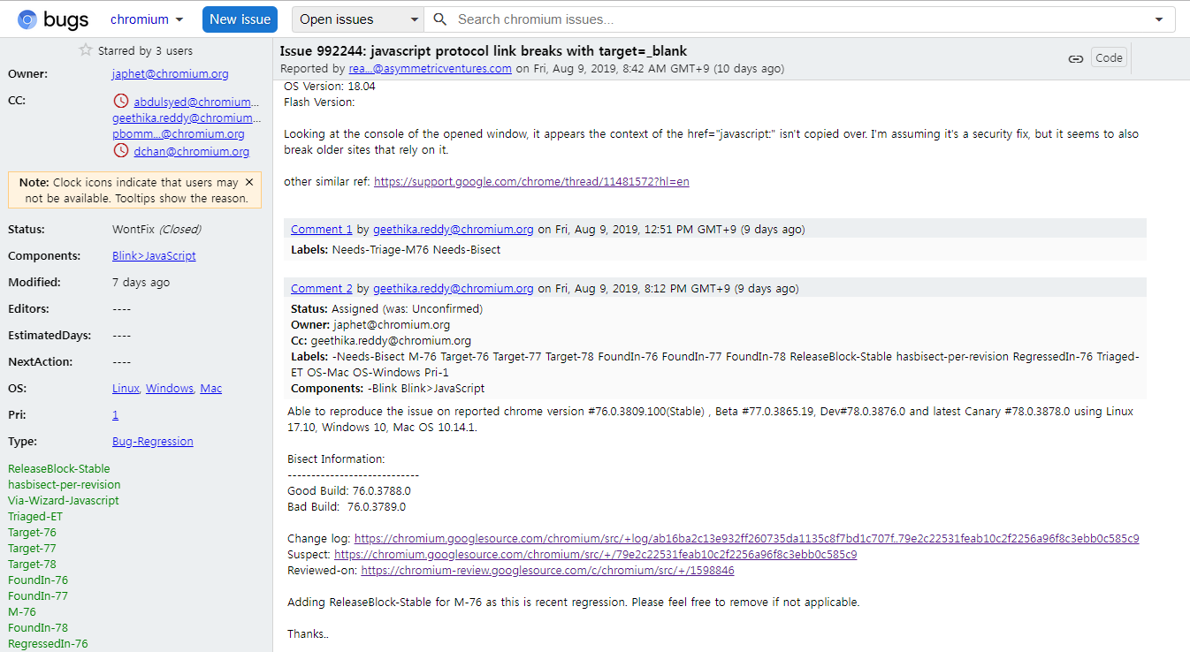The width and height of the screenshot is (1190, 652).
Task: Open abdulsyed@chromium CC link
Action: (x=196, y=102)
